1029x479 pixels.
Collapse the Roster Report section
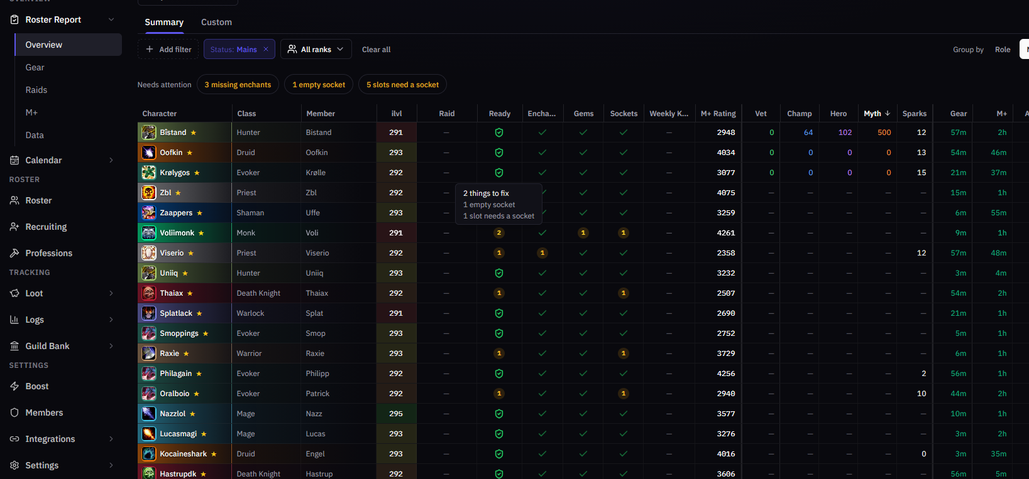[x=111, y=19]
